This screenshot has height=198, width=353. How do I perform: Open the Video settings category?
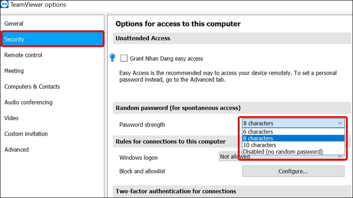[11, 118]
